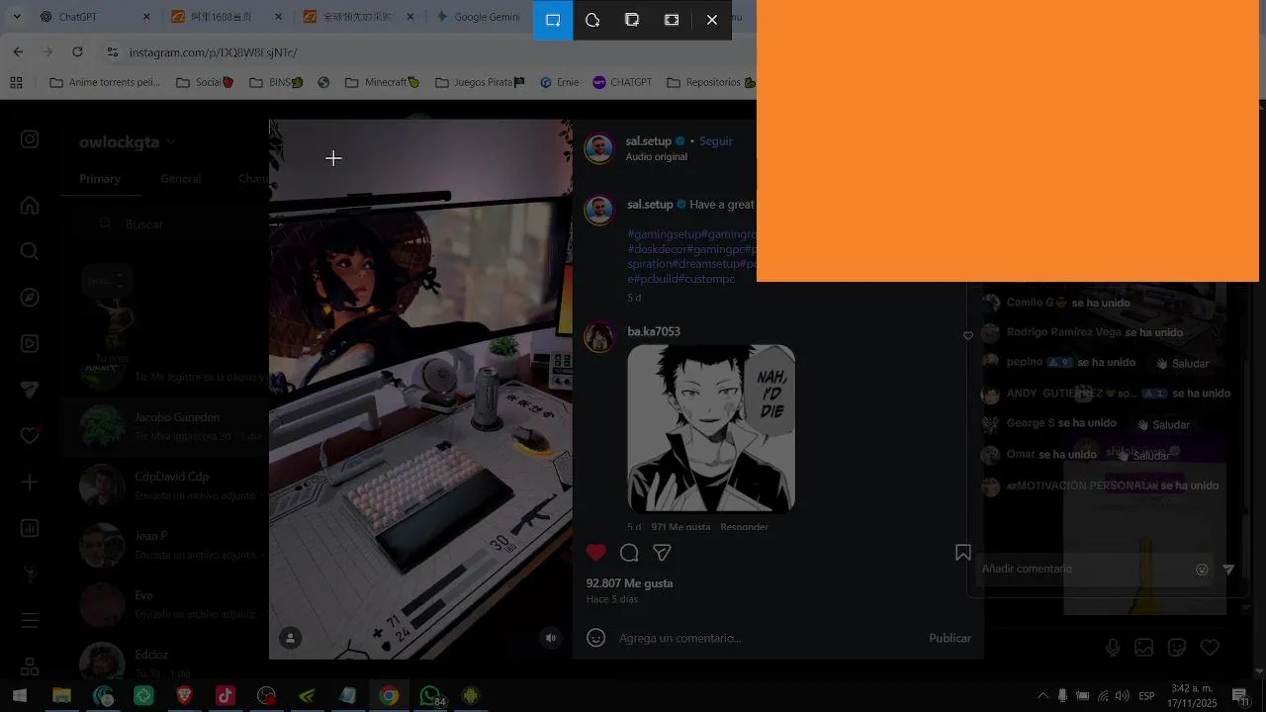Expand owlackgta account switcher chevron
This screenshot has width=1266, height=712.
171,141
